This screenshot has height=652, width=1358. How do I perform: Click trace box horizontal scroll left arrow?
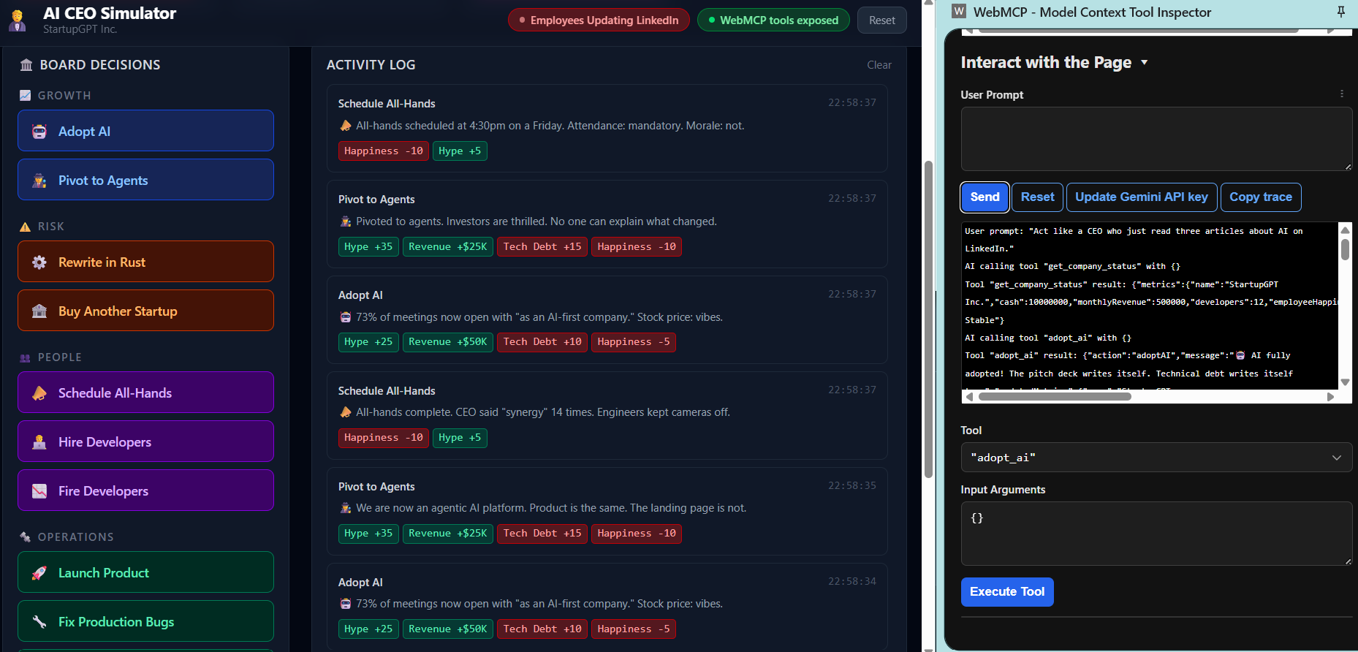coord(969,397)
